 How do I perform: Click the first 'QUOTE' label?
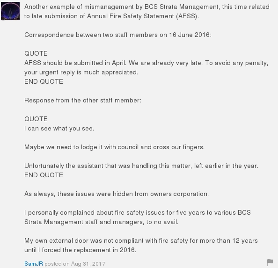tap(36, 53)
